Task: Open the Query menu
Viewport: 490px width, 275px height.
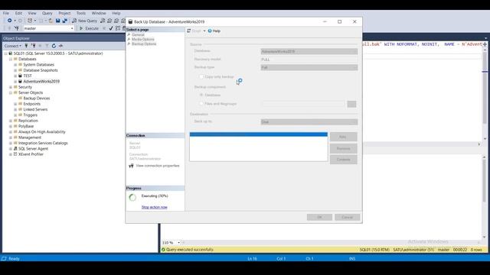Action: (47, 13)
